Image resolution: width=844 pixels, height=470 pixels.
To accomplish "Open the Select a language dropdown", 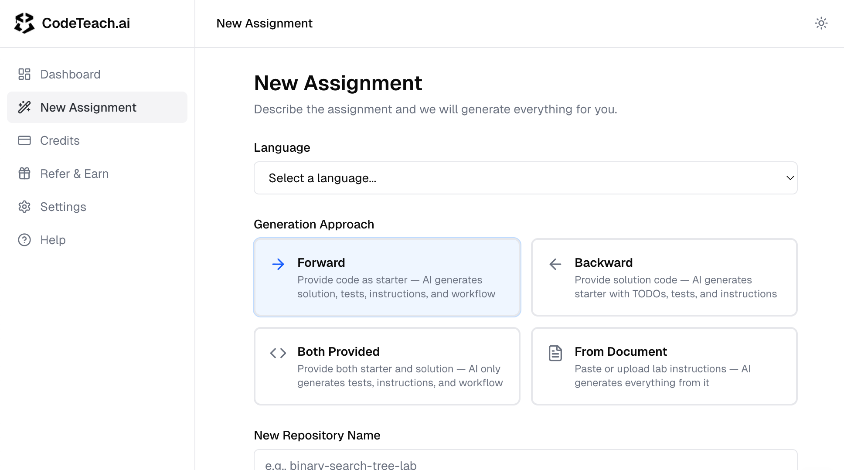I will [x=526, y=178].
